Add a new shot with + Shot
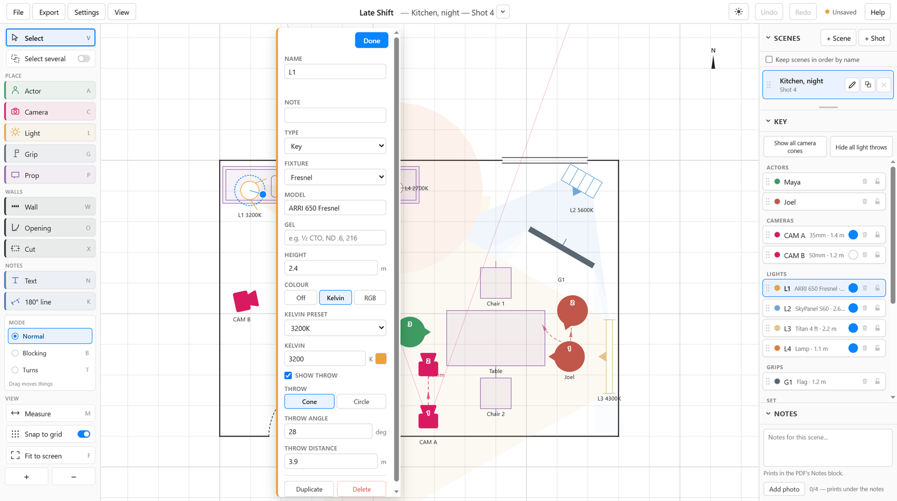The image size is (897, 501). (x=875, y=38)
